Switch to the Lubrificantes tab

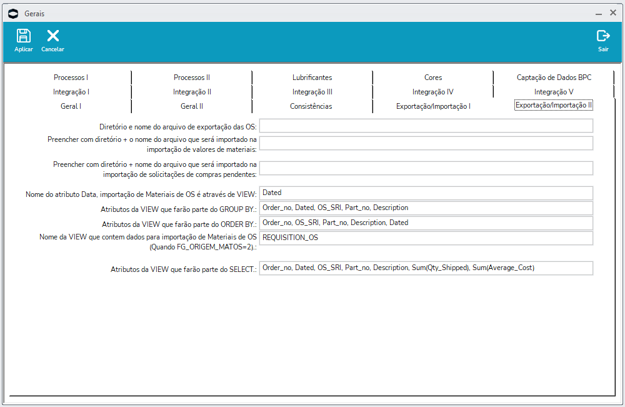(x=312, y=78)
